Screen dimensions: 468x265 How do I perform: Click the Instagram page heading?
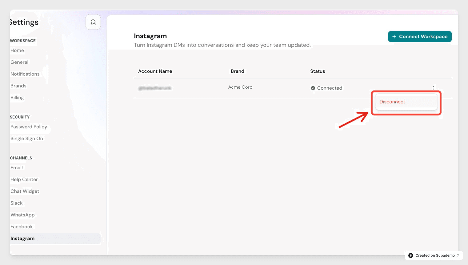[x=150, y=36]
